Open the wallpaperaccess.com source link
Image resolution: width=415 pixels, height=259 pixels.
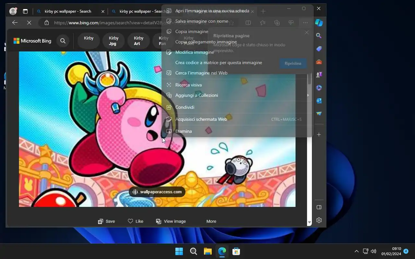point(157,192)
